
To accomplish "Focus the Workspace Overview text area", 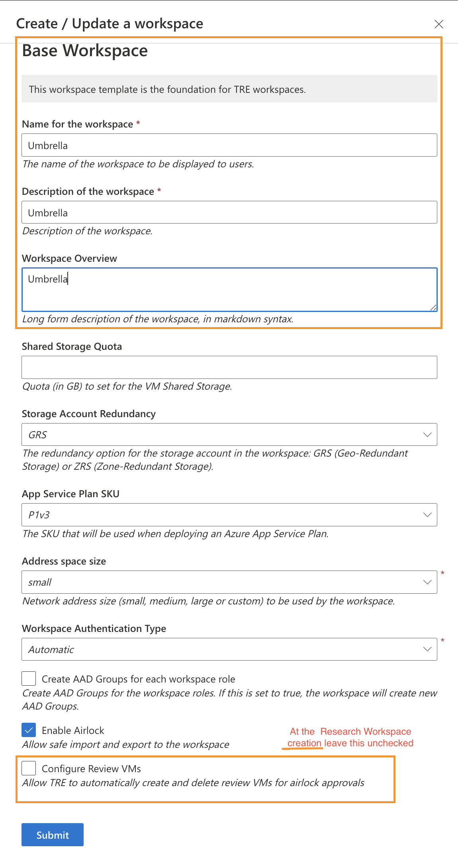I will pyautogui.click(x=229, y=290).
